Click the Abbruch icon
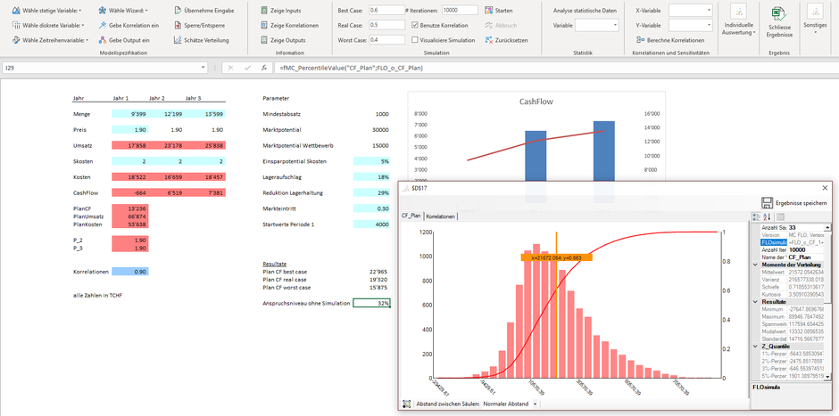839x416 pixels. click(488, 25)
